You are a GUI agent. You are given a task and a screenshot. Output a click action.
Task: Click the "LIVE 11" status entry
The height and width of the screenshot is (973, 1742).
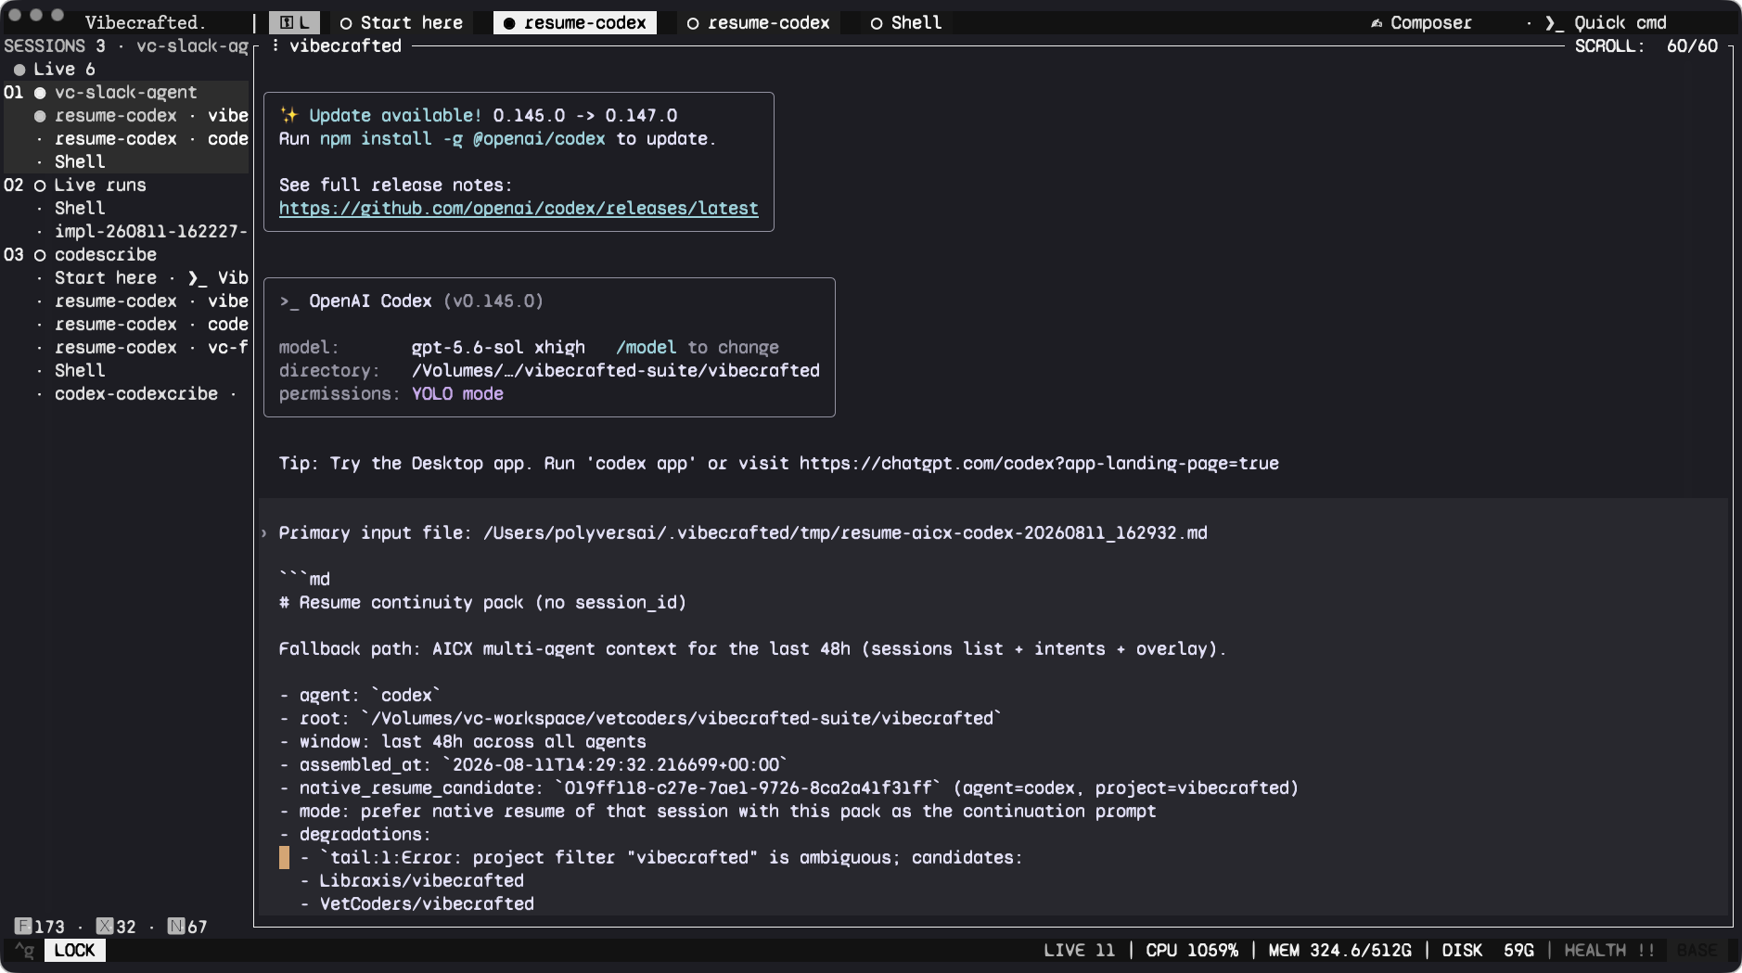point(1079,951)
